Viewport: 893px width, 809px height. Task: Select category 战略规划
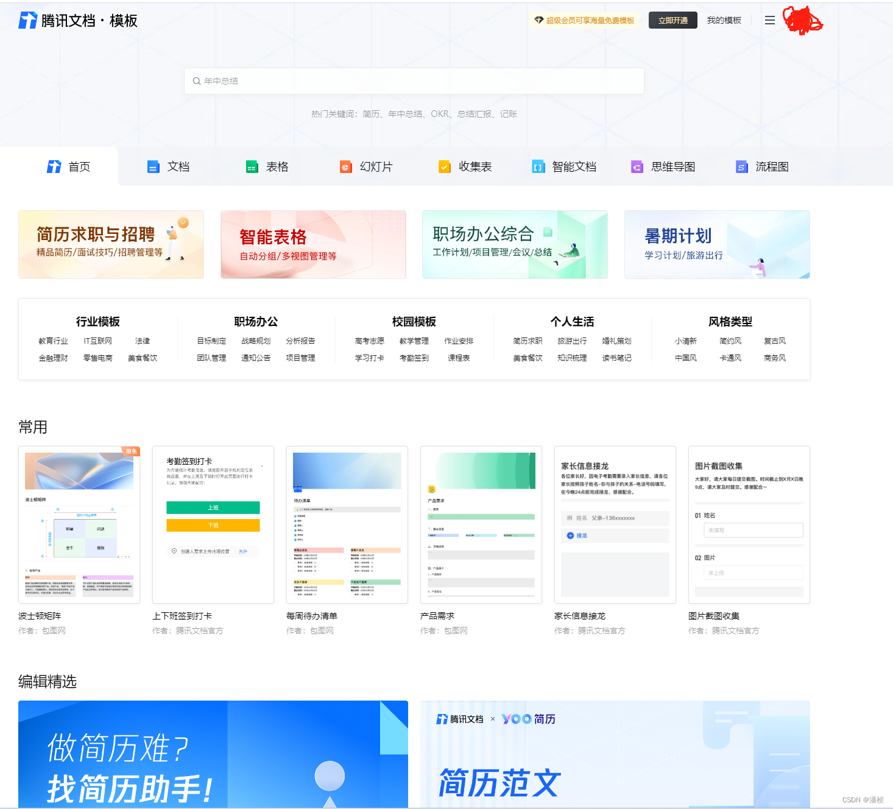(256, 341)
